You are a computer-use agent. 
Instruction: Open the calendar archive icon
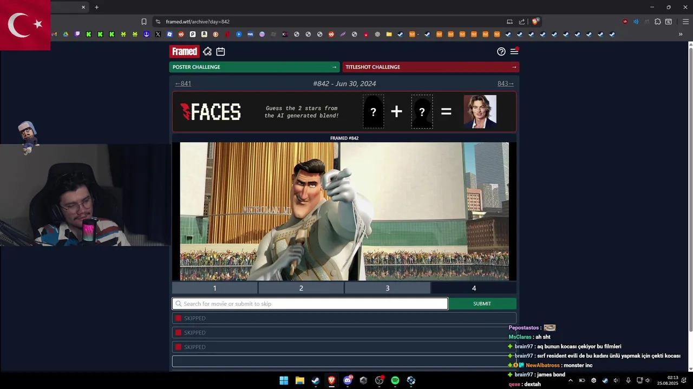pos(220,51)
